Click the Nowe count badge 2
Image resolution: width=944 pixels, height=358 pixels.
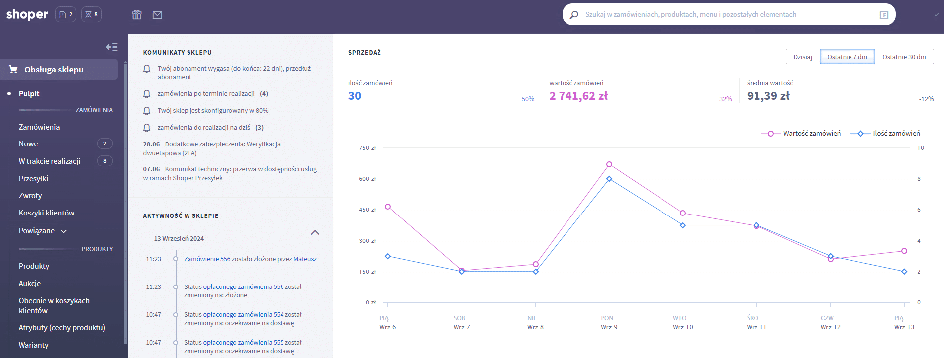105,144
